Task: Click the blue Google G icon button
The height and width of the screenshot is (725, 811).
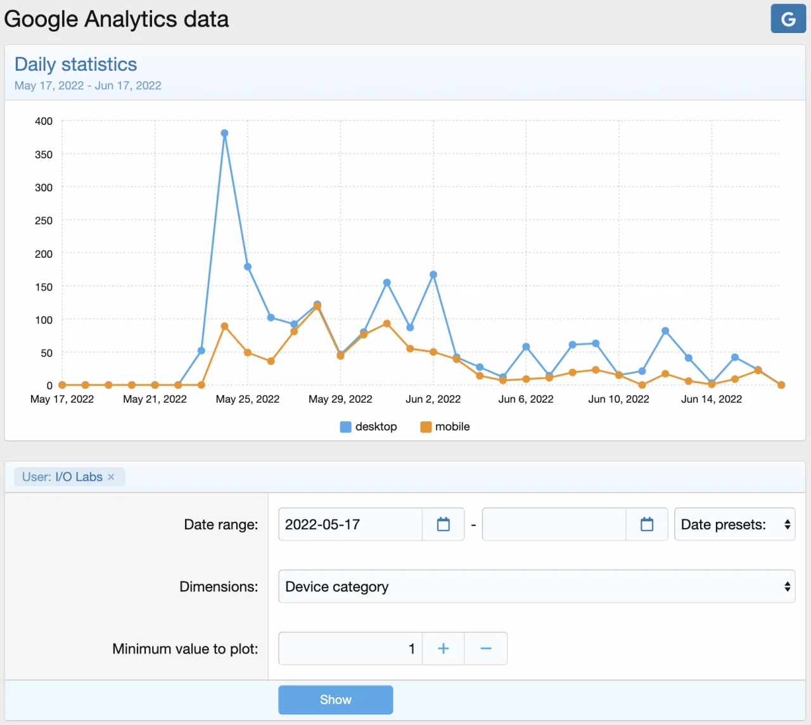Action: pyautogui.click(x=788, y=19)
